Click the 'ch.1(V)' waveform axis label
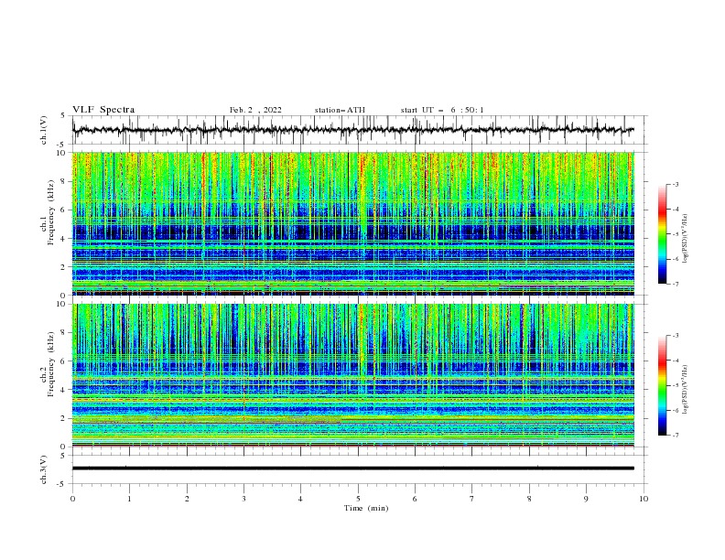 tap(44, 130)
